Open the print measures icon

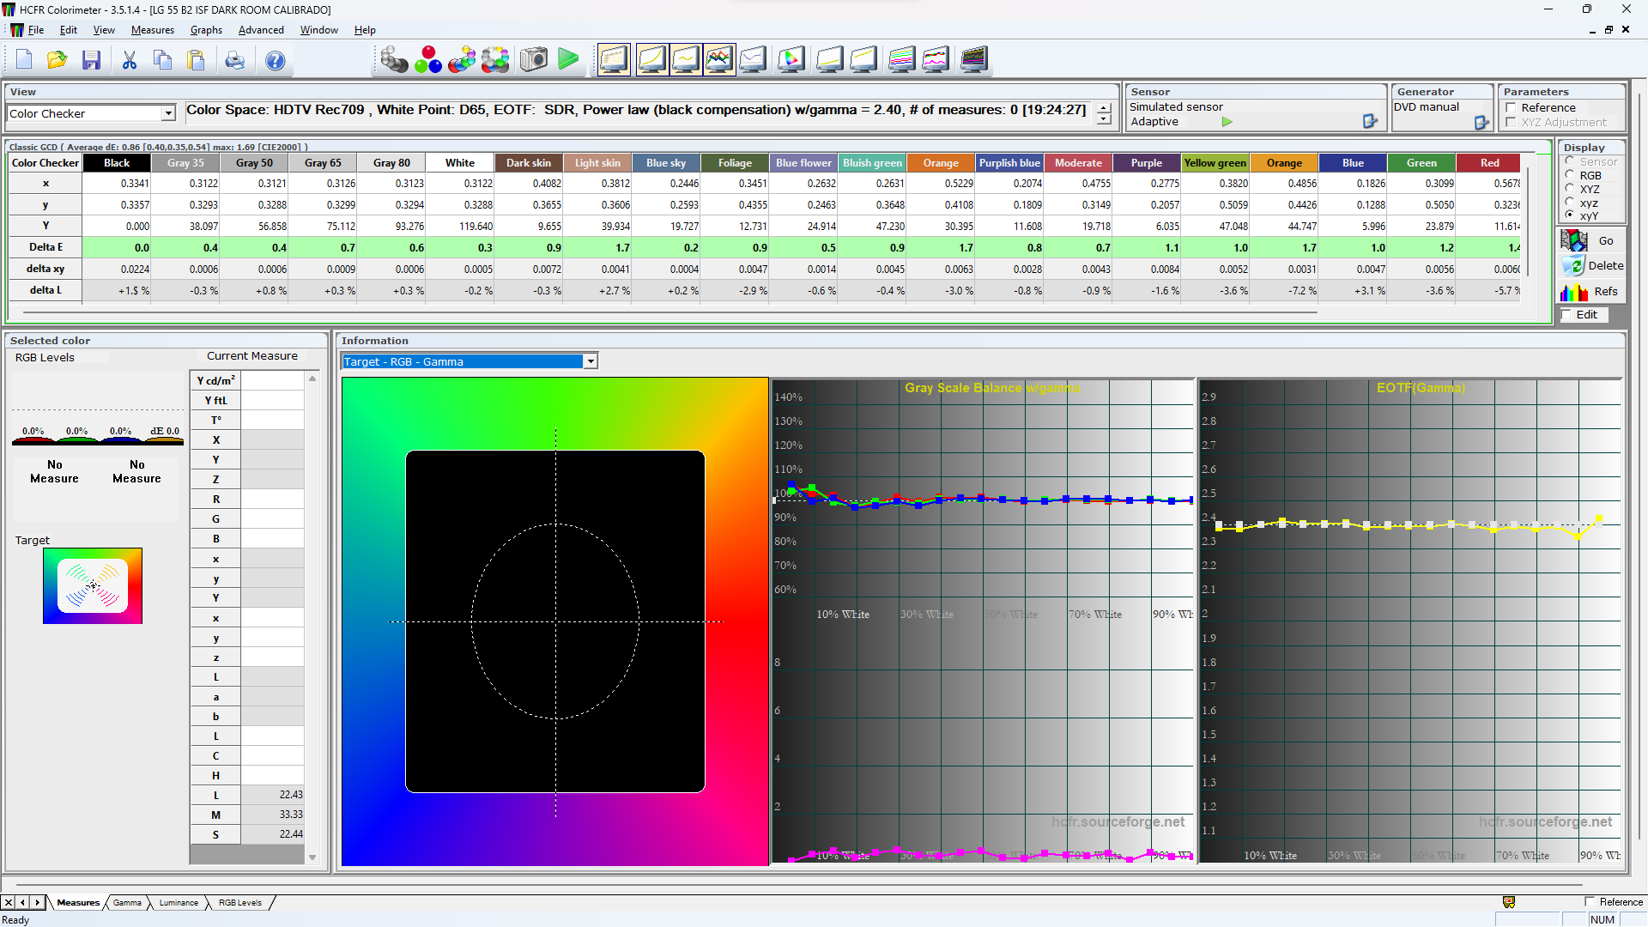pyautogui.click(x=234, y=60)
